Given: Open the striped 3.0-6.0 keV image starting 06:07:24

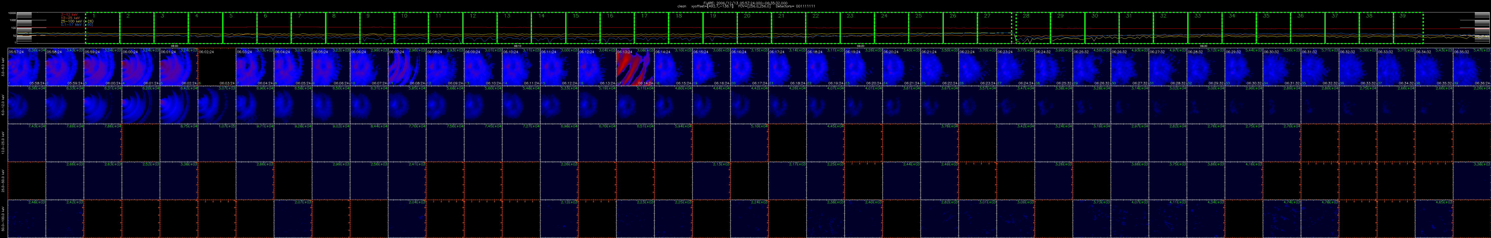Looking at the screenshot, I should [407, 67].
